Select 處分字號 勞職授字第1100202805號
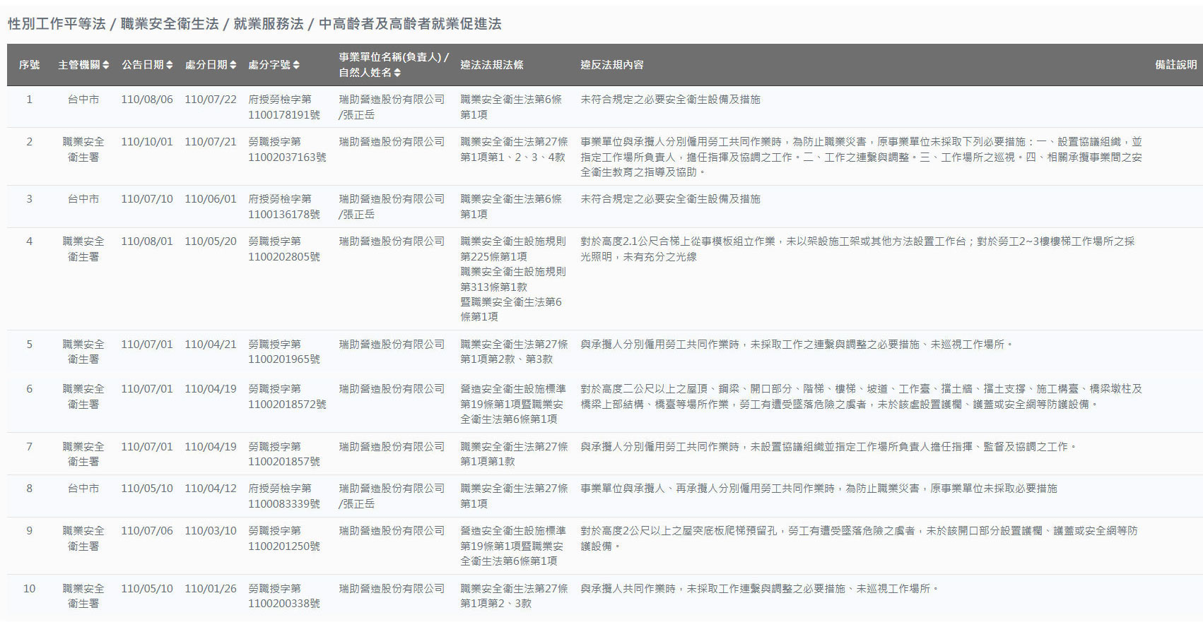The image size is (1203, 622). click(x=284, y=249)
